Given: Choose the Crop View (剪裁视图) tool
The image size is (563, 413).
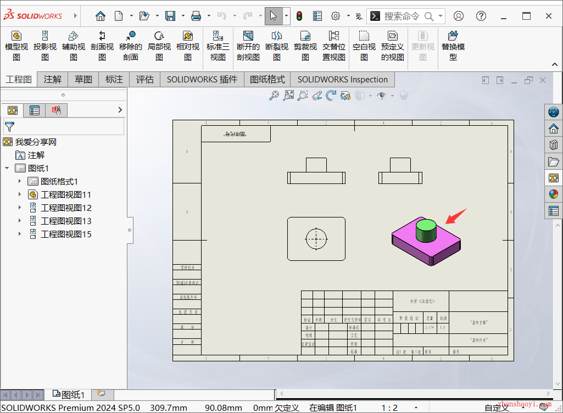Looking at the screenshot, I should click(305, 46).
